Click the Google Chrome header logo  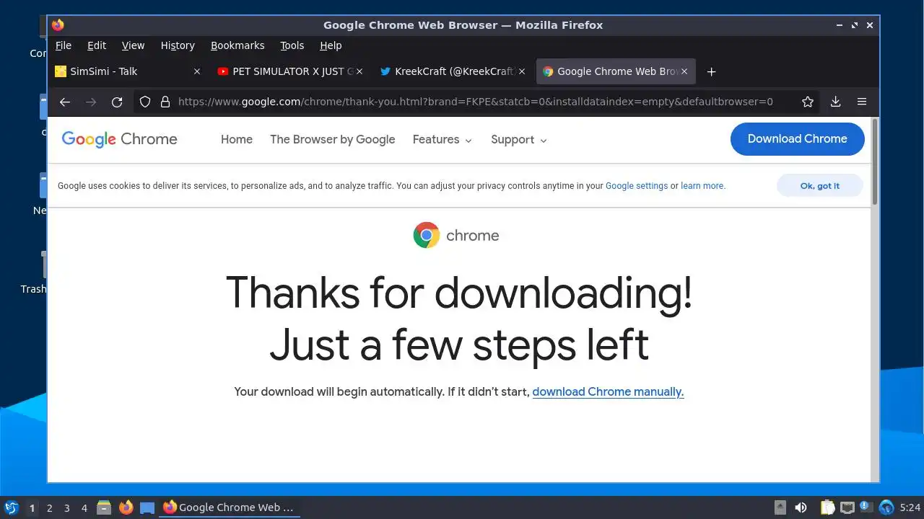[119, 139]
